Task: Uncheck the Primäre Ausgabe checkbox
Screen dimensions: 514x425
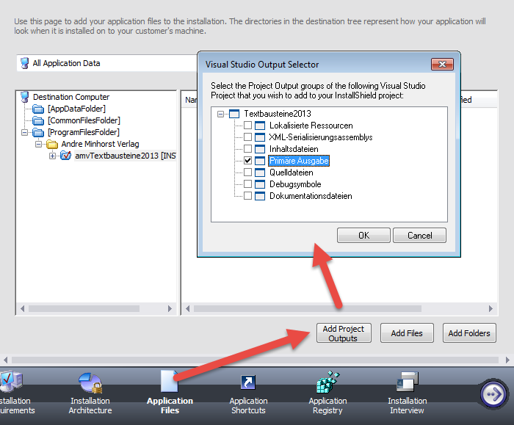Action: (248, 161)
